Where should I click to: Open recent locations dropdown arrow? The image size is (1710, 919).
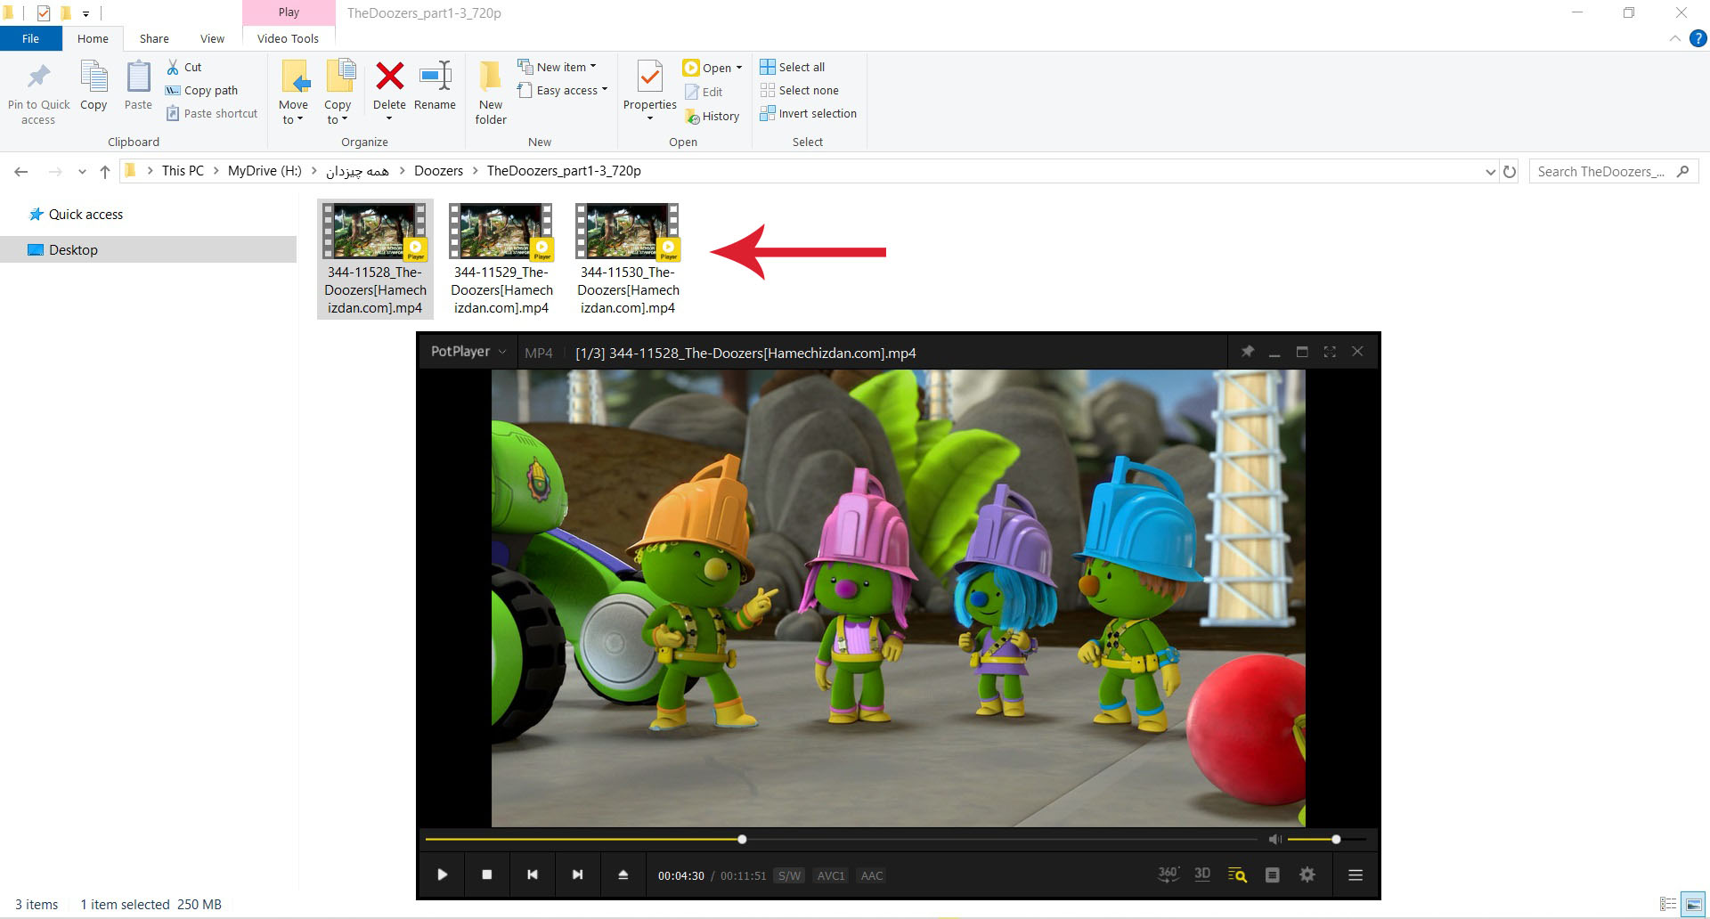(82, 172)
